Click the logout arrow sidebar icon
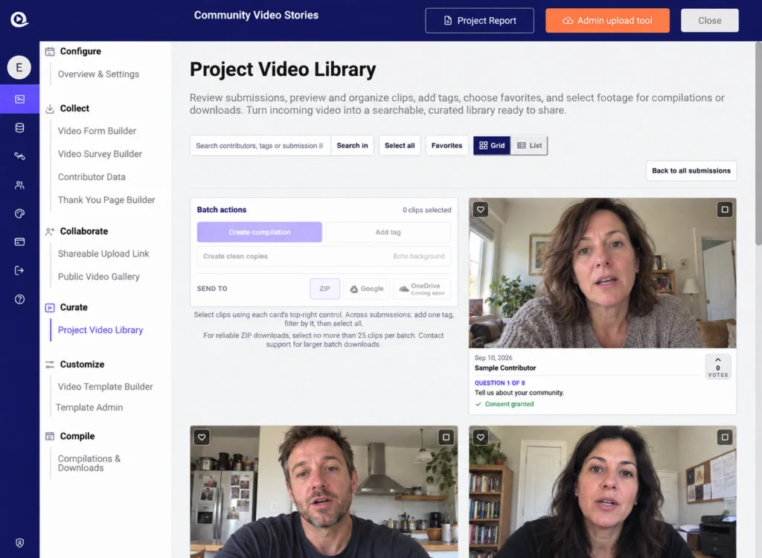The image size is (762, 558). pyautogui.click(x=19, y=270)
